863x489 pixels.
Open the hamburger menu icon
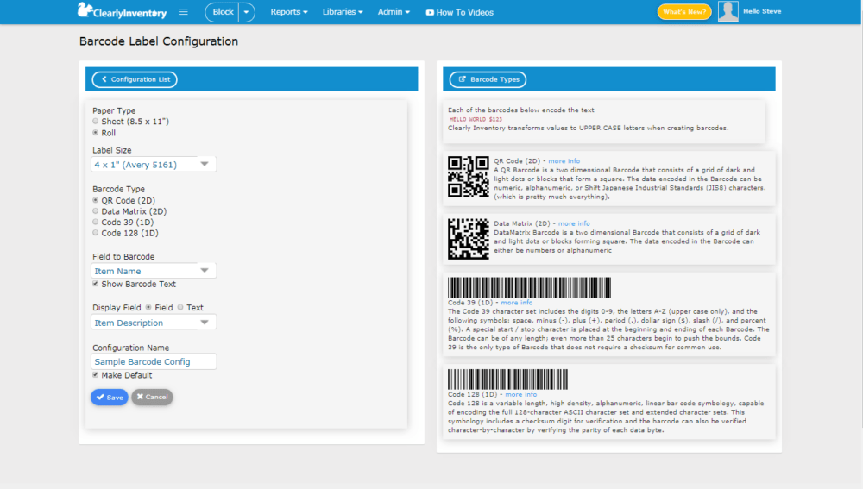[x=183, y=11]
